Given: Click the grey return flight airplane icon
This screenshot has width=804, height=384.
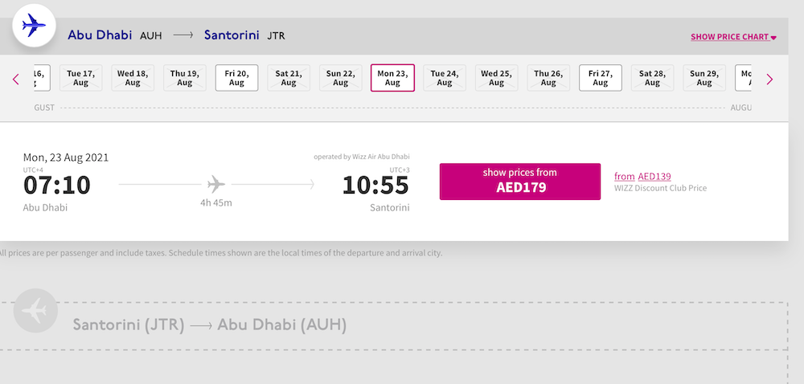Looking at the screenshot, I should pyautogui.click(x=35, y=310).
